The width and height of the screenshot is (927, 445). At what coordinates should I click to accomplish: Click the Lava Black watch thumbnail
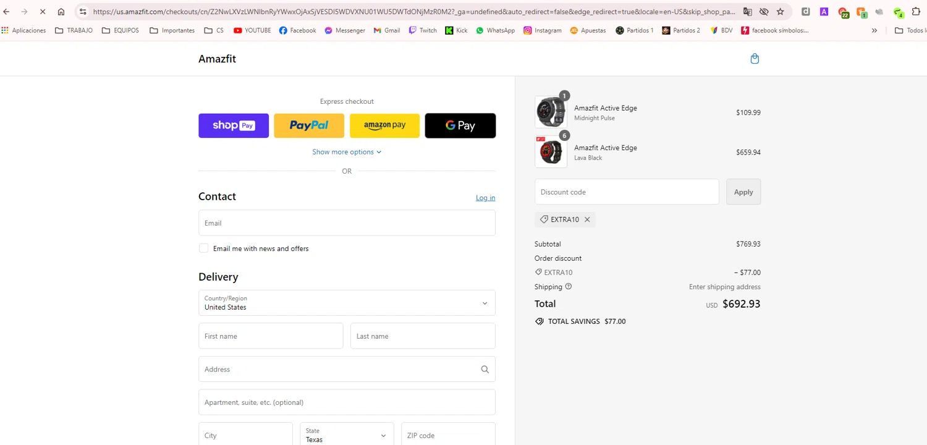[x=551, y=152]
